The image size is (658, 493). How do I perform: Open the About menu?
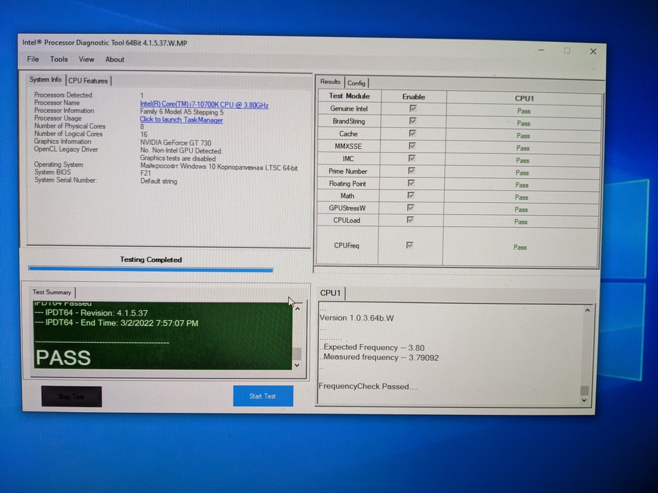(114, 60)
